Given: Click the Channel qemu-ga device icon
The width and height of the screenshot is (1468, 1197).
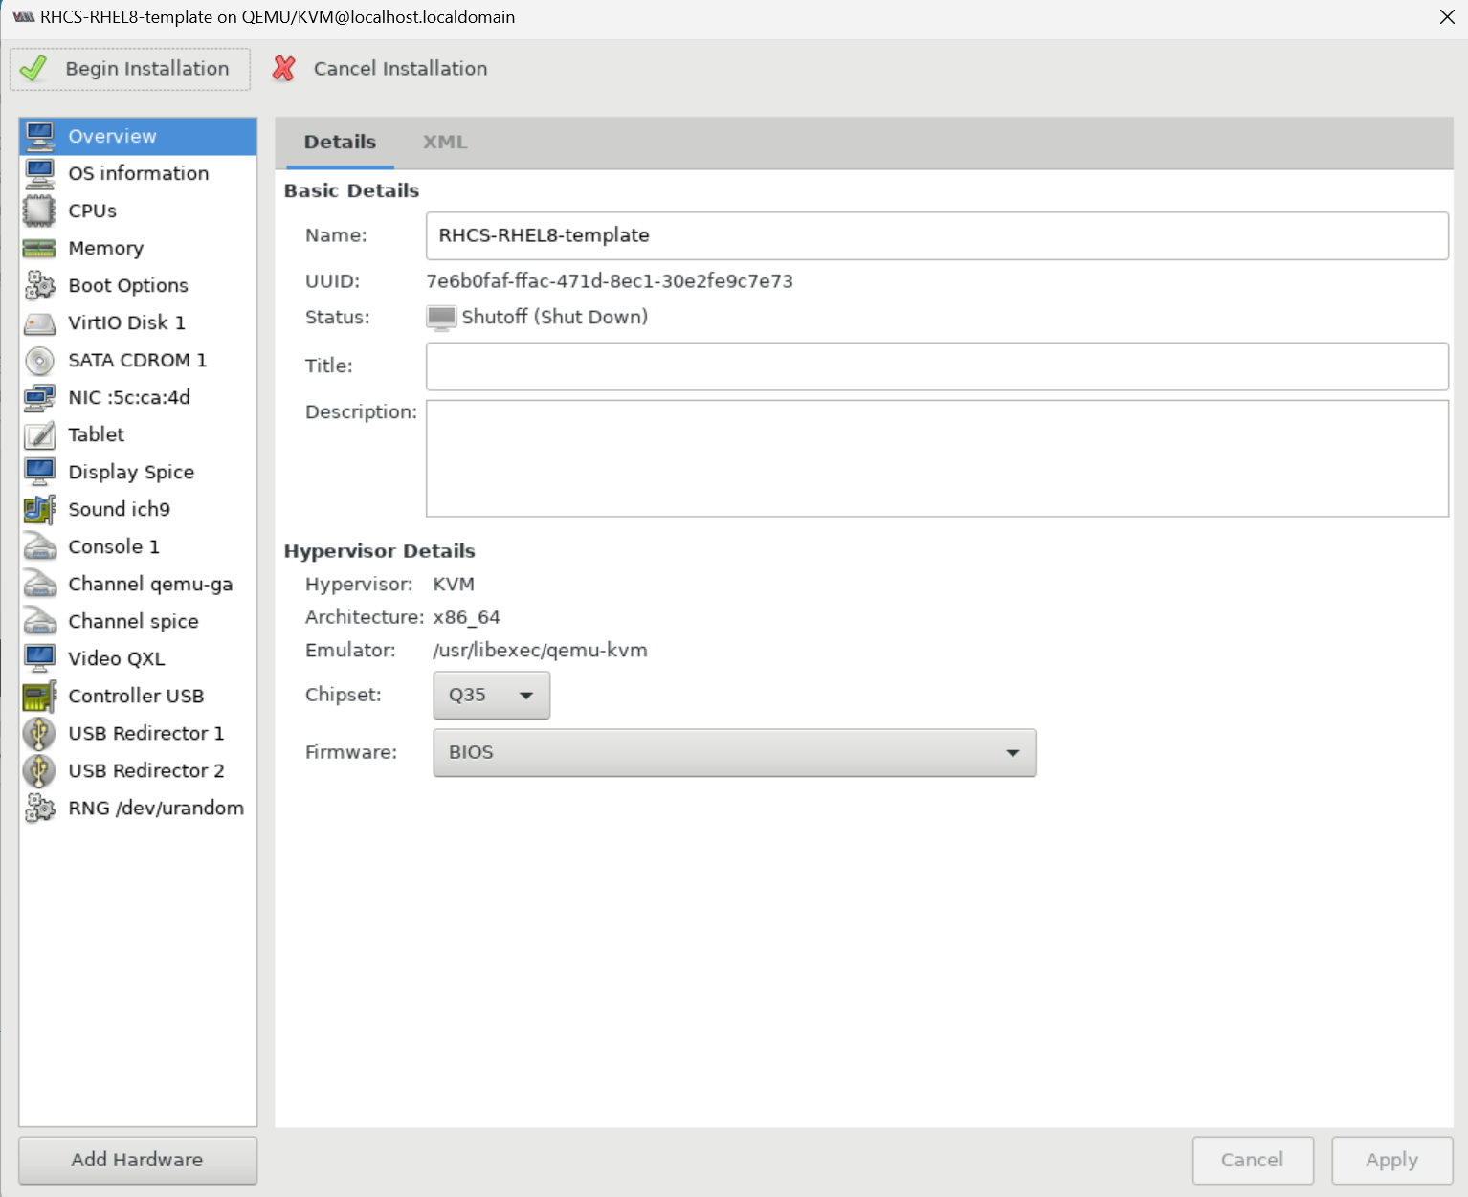Looking at the screenshot, I should point(40,584).
